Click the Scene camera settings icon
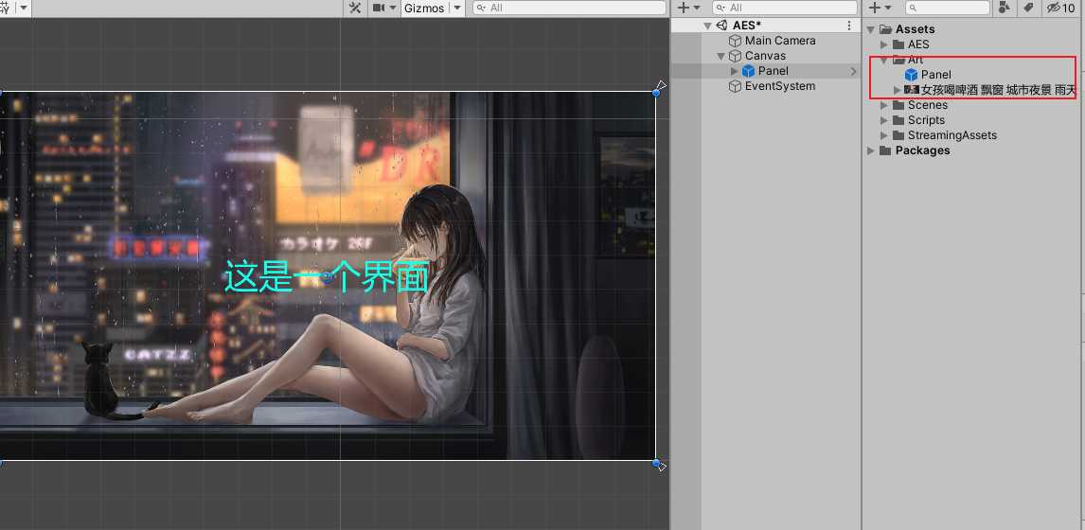Viewport: 1085px width, 530px height. [379, 8]
